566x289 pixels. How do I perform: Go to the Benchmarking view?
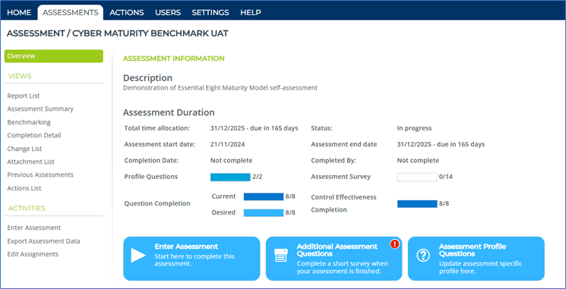coord(29,122)
